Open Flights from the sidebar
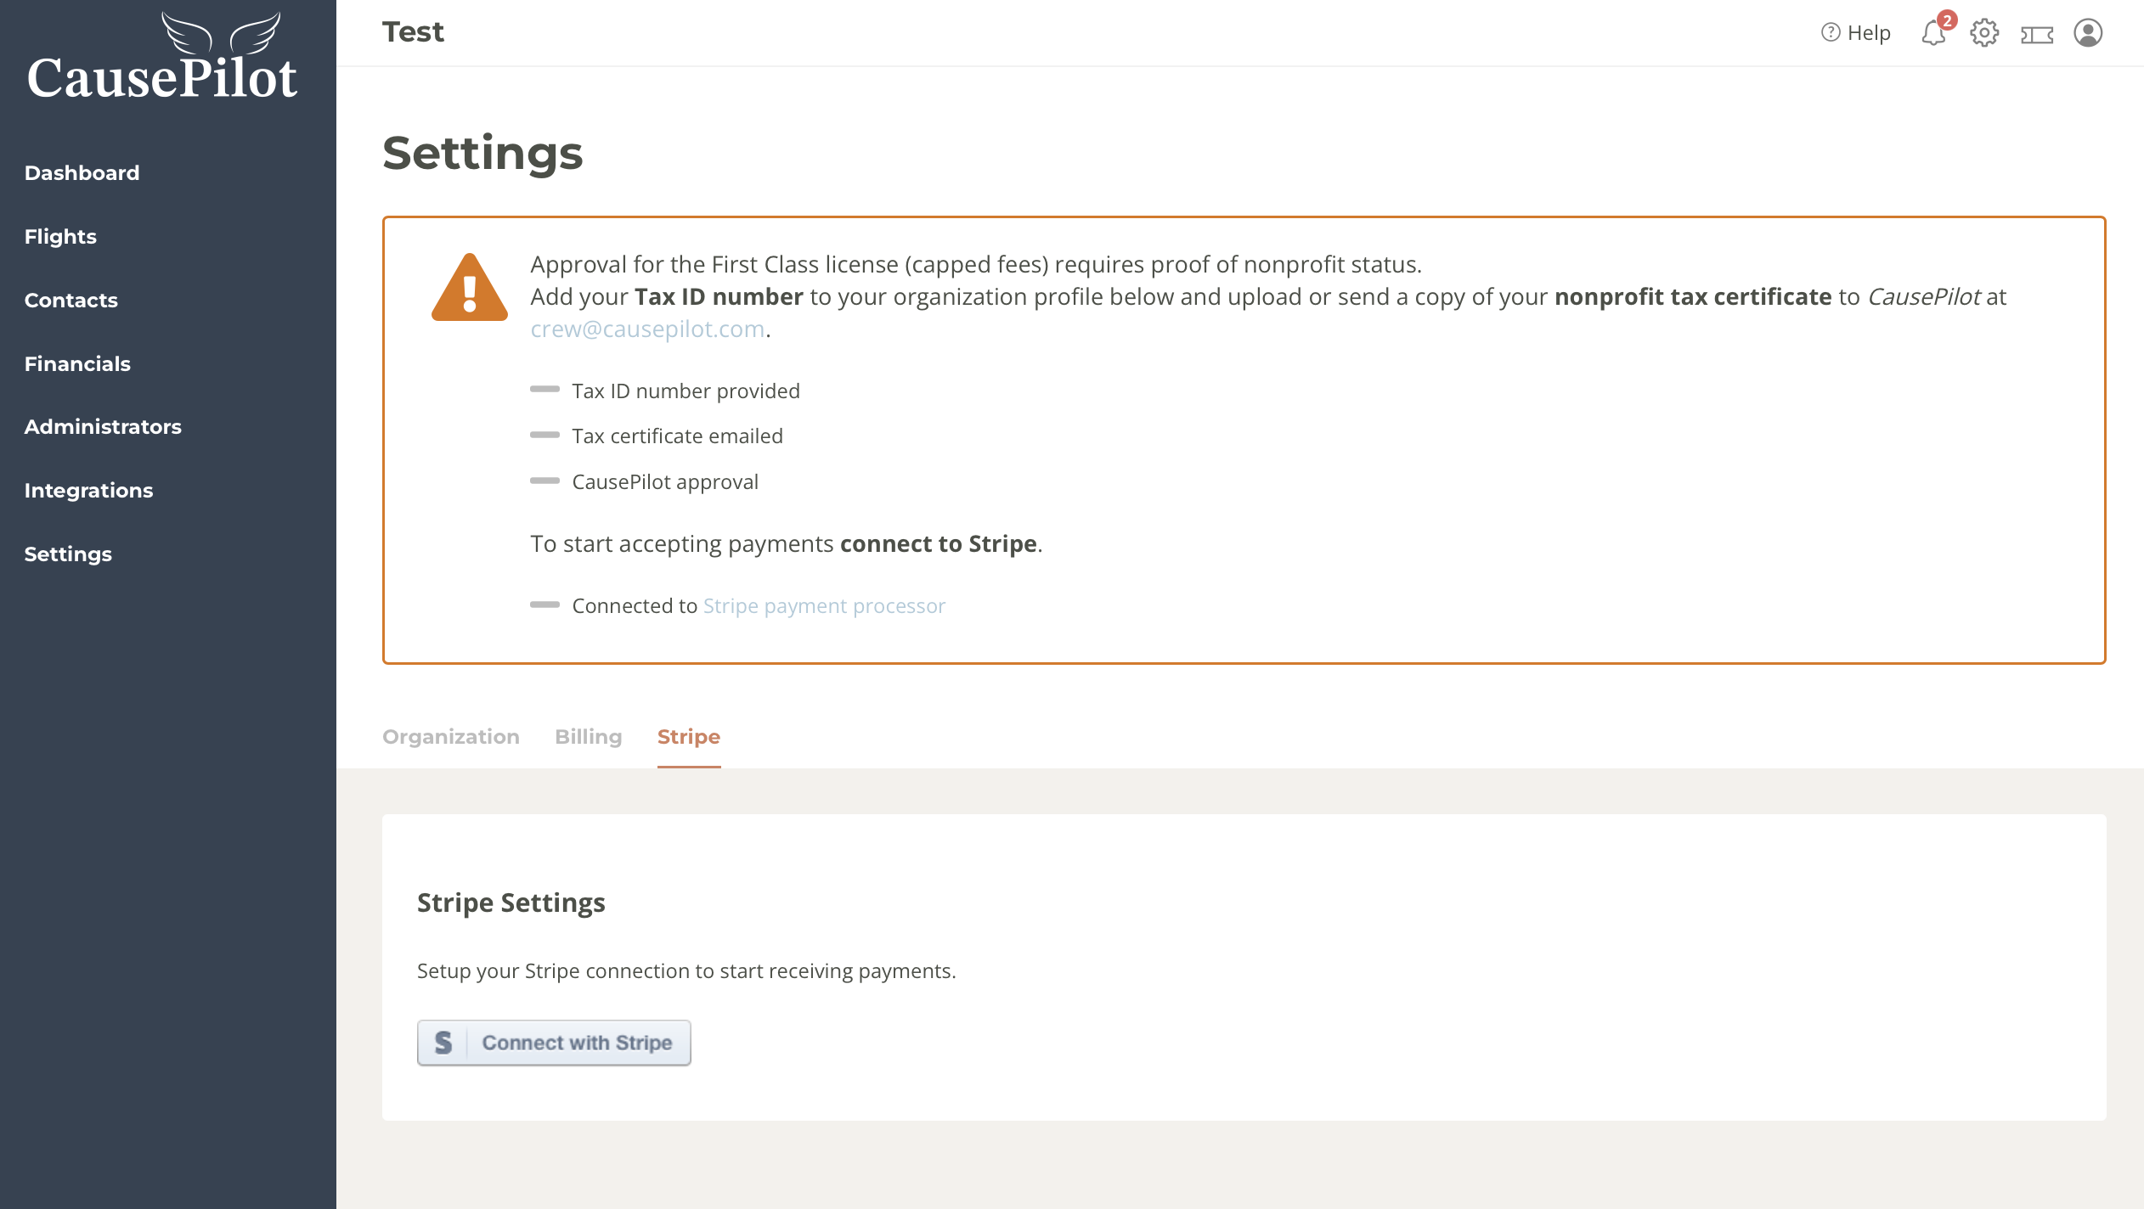The width and height of the screenshot is (2144, 1209). coord(60,237)
